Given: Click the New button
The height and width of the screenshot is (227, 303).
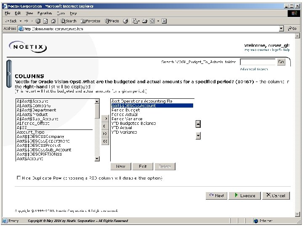Looking at the screenshot, I should pos(121,166).
